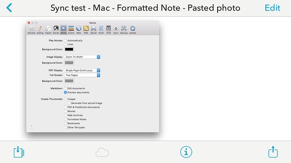
Task: Open the OCR preferences icon
Action: pyautogui.click(x=108, y=30)
